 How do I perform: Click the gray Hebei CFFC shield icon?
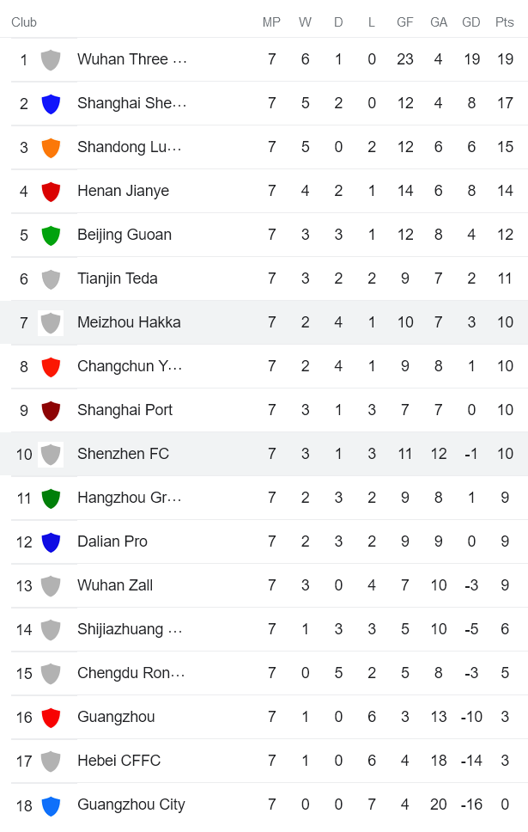51,761
